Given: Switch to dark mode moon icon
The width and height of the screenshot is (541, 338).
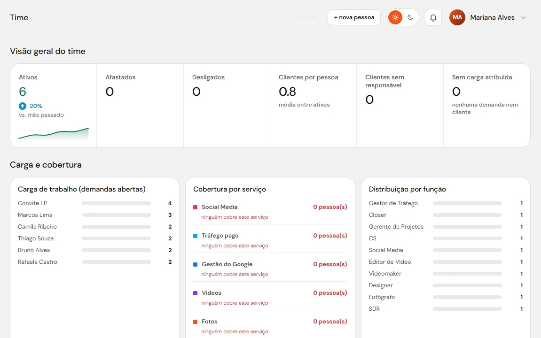Looking at the screenshot, I should (x=410, y=17).
